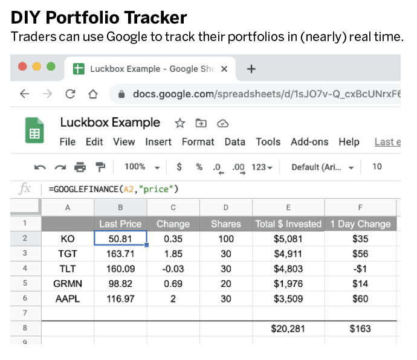Screen dimensions: 417x360
Task: Open the View menu
Action: coord(124,142)
